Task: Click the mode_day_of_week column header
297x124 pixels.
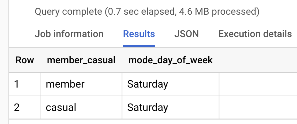Action: pyautogui.click(x=170, y=60)
